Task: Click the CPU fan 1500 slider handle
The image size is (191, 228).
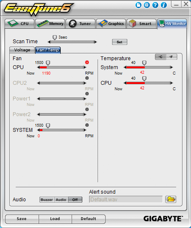Action: click(48, 63)
